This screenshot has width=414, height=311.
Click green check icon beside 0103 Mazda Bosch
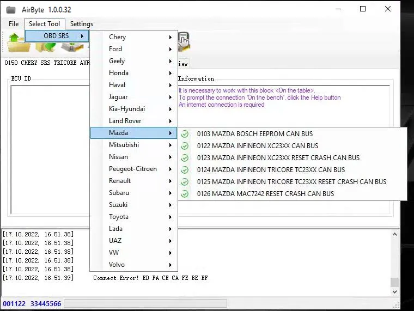coord(185,134)
